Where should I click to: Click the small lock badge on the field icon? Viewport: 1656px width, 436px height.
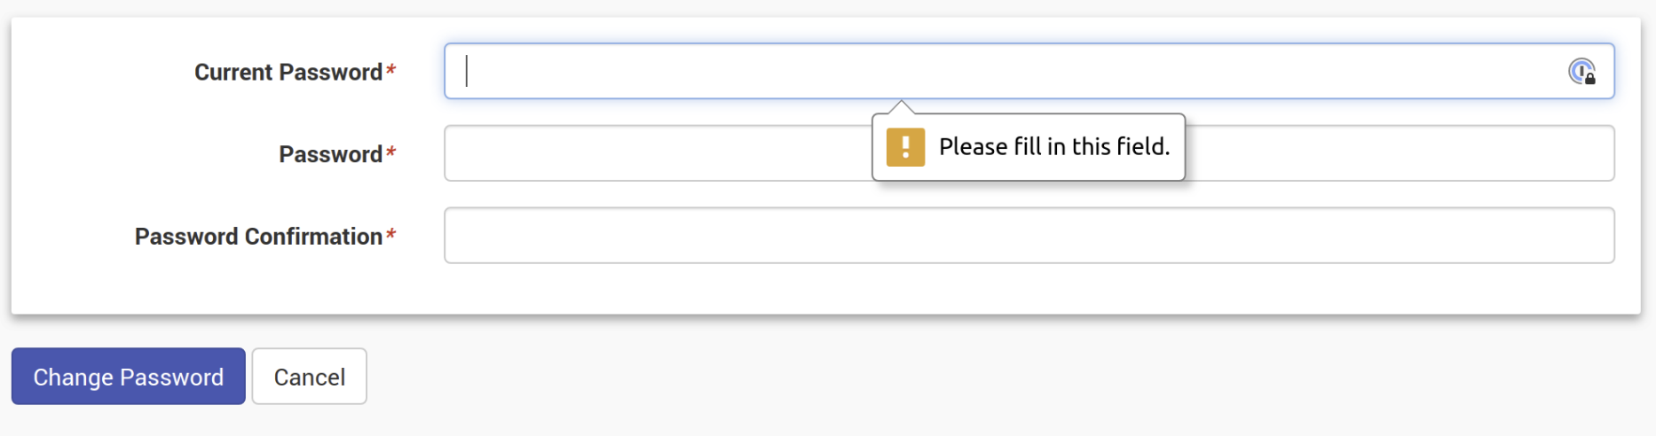coord(1590,79)
